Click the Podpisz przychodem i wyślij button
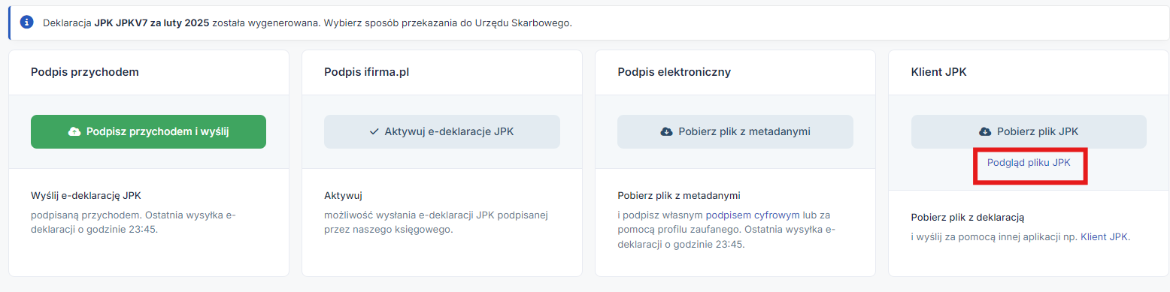 [x=148, y=131]
